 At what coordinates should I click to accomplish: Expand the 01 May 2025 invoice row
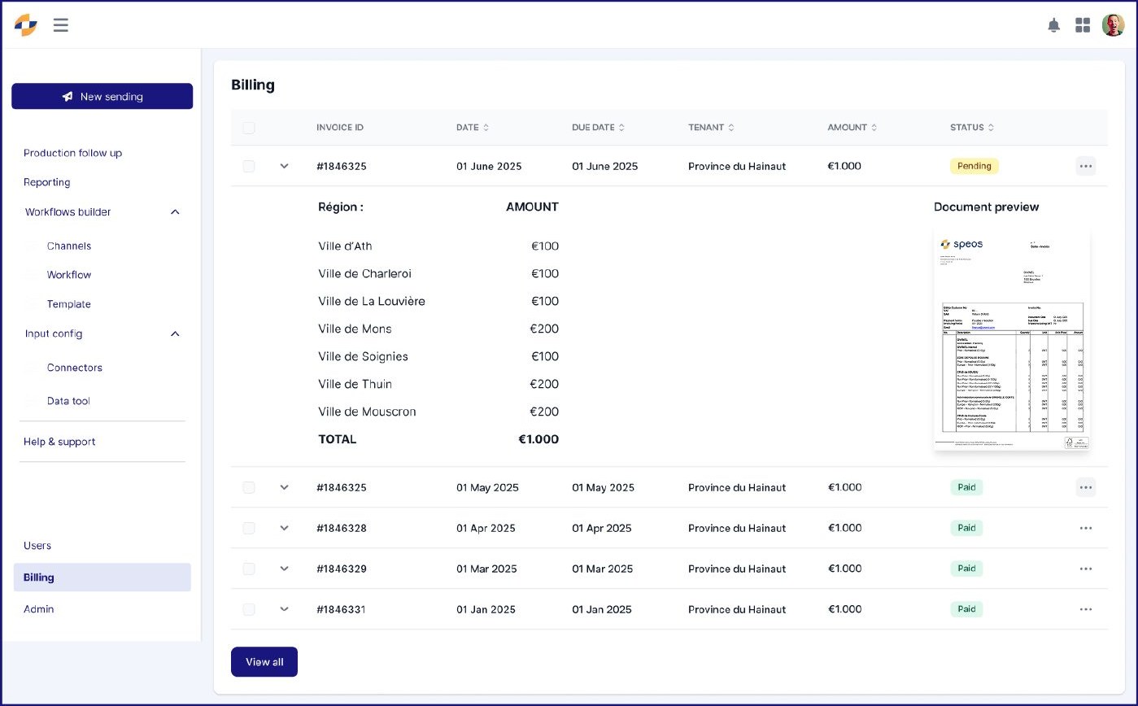284,487
